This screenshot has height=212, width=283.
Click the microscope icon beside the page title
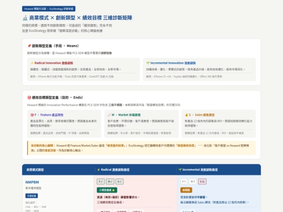coord(25,18)
